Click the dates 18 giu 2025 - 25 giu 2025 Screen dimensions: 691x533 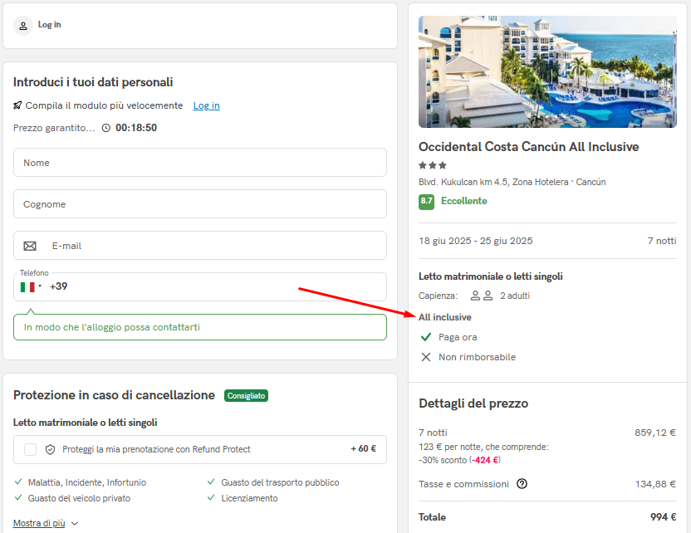point(476,241)
